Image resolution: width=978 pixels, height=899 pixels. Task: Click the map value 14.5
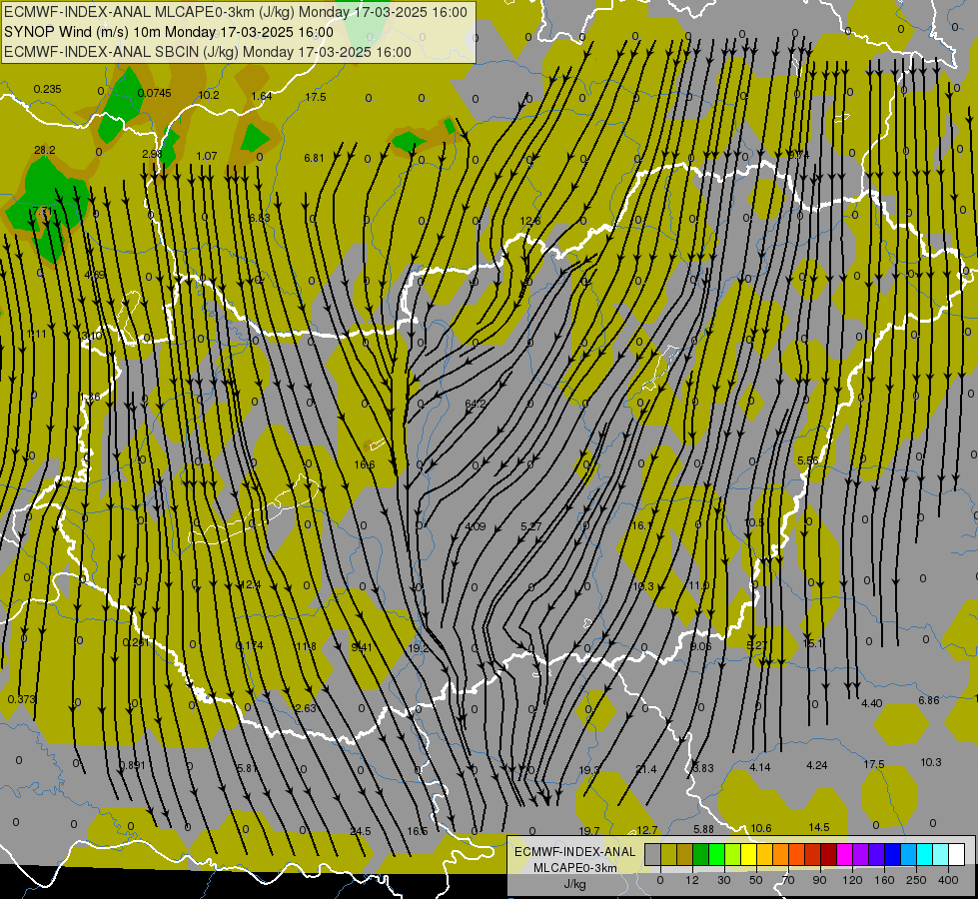pos(819,827)
